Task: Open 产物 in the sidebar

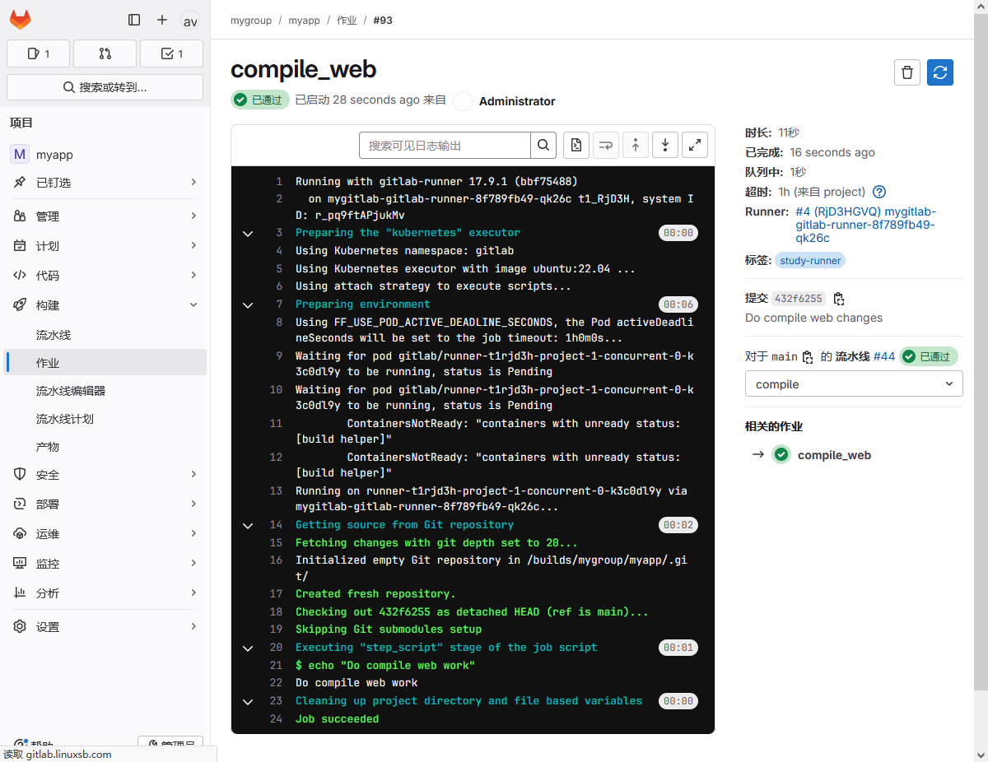Action: (x=105, y=447)
